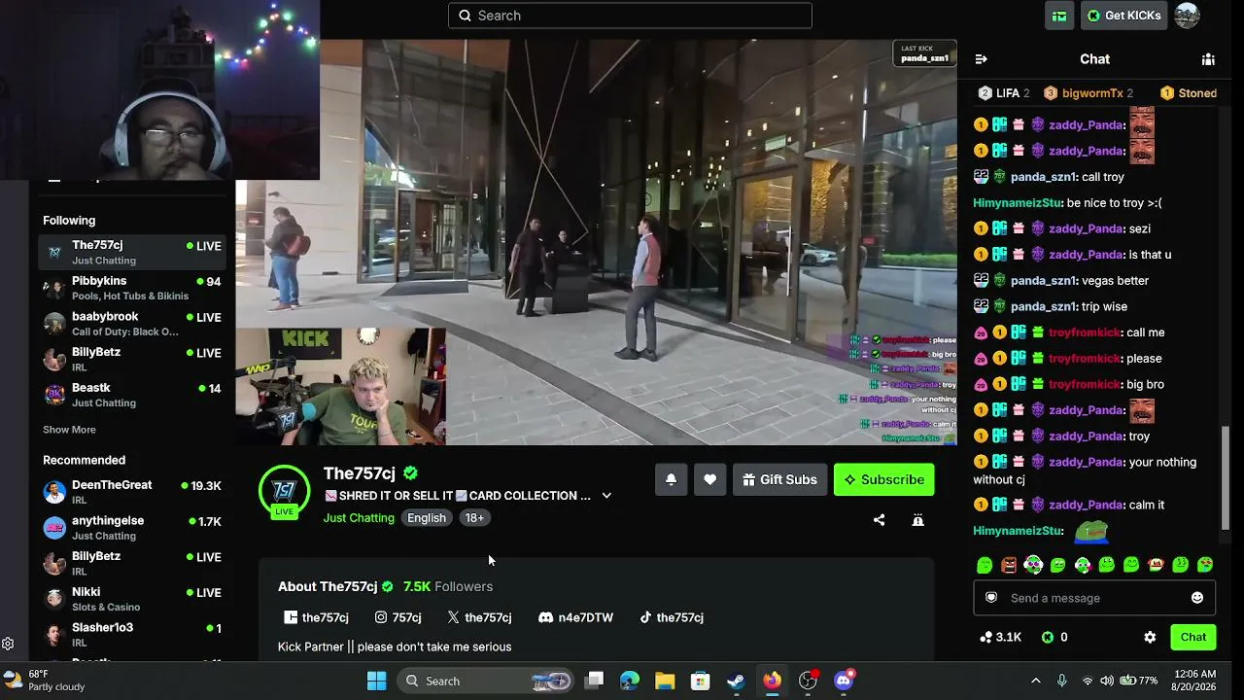Open Discord from taskbar
The image size is (1244, 700).
[x=844, y=681]
